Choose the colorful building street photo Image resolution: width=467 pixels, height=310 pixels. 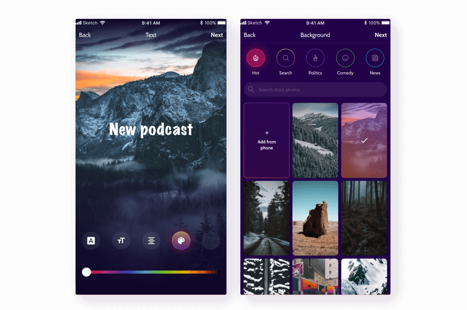tap(315, 277)
